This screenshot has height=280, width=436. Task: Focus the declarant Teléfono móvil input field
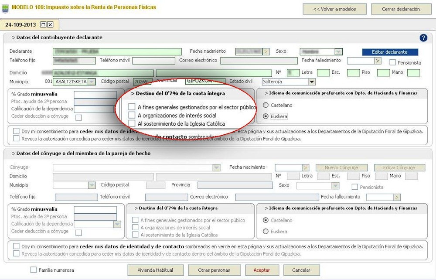(x=153, y=61)
